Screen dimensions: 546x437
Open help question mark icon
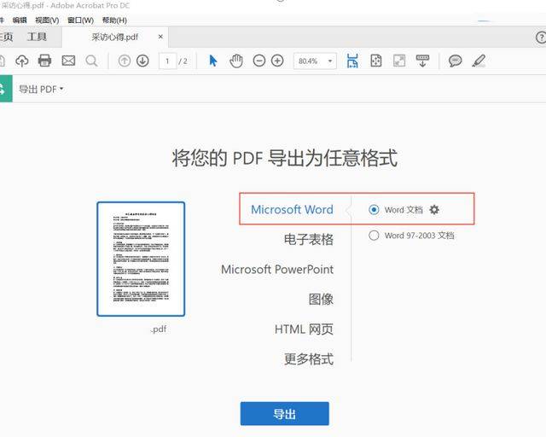pos(541,38)
